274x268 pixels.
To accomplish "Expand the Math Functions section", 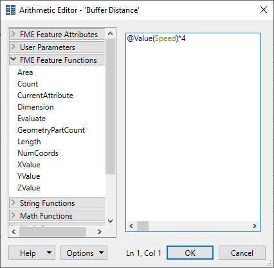I will click(x=57, y=215).
